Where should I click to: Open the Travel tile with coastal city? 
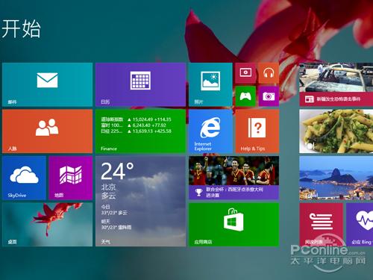336,178
